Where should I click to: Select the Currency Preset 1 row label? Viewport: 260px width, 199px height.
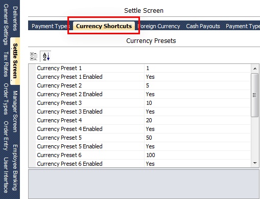[59, 68]
